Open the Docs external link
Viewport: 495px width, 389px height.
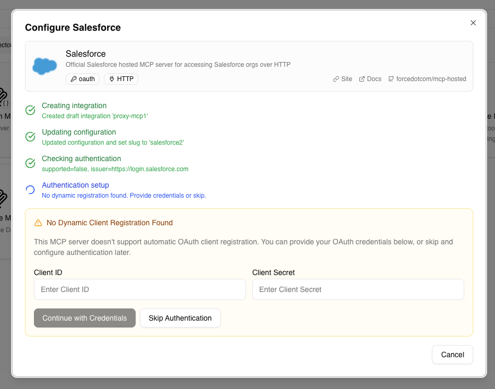(x=370, y=79)
